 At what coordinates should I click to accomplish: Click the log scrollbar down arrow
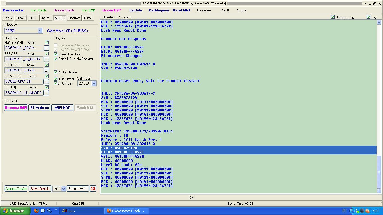(379, 191)
